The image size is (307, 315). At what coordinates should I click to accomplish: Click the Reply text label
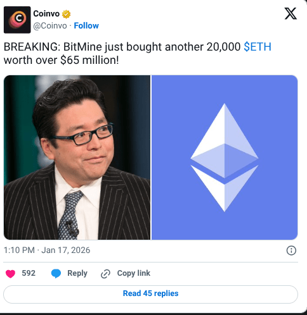click(77, 273)
